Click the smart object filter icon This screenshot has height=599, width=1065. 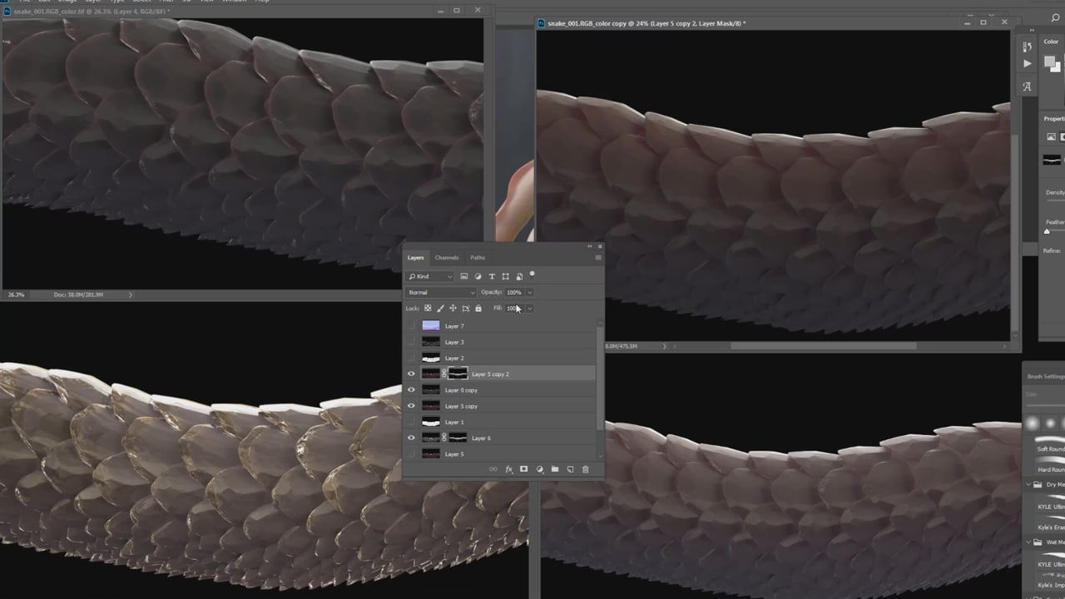pos(519,276)
